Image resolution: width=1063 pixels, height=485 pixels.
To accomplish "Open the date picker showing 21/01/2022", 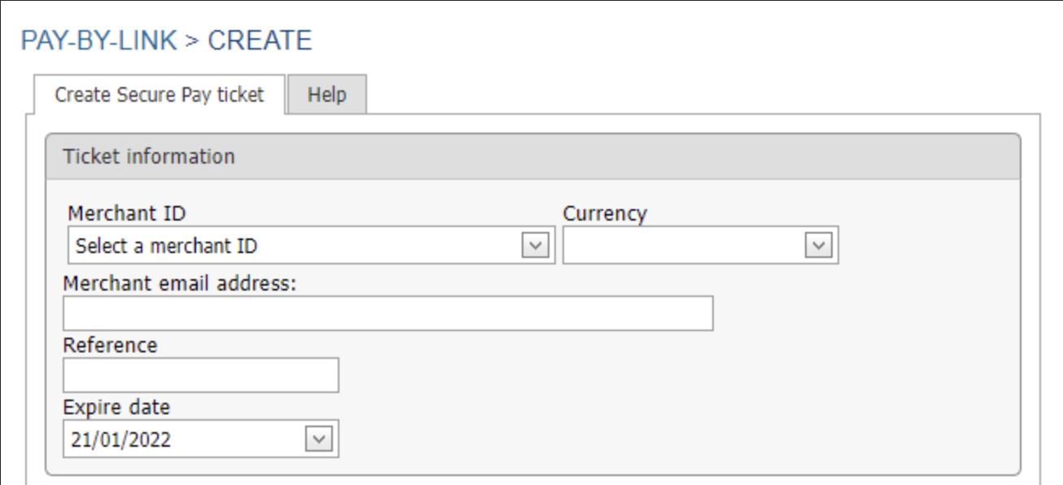I will click(201, 439).
